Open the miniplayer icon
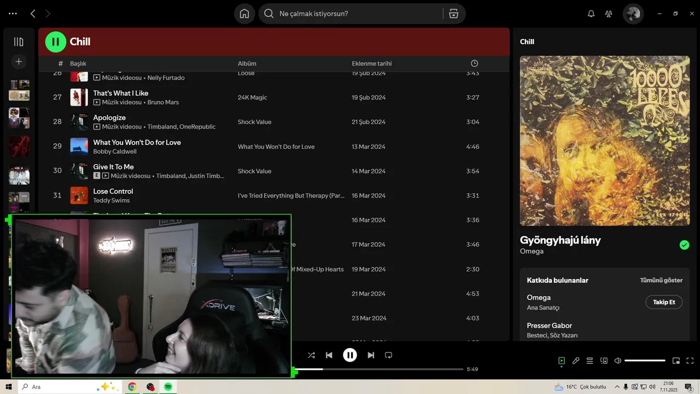Viewport: 700px width, 394px height. point(676,361)
